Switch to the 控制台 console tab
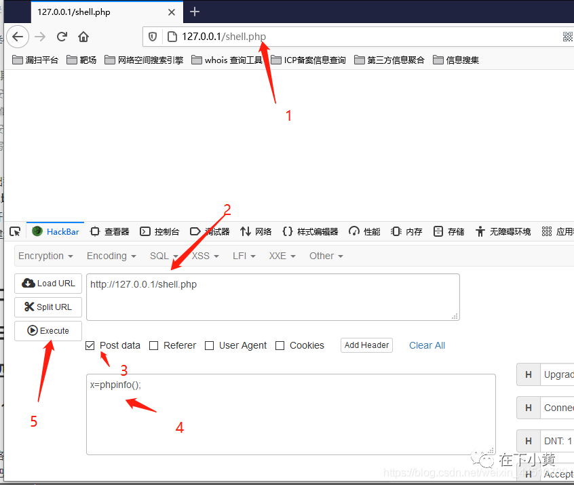Image resolution: width=574 pixels, height=485 pixels. [159, 232]
